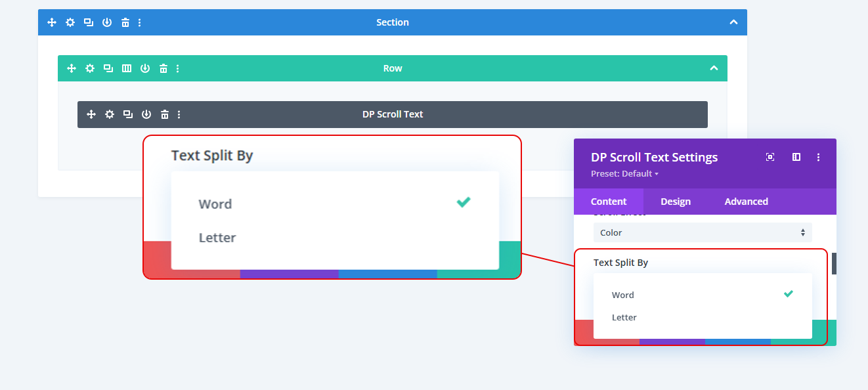Duplicate the Section
The height and width of the screenshot is (390, 868).
click(x=89, y=22)
